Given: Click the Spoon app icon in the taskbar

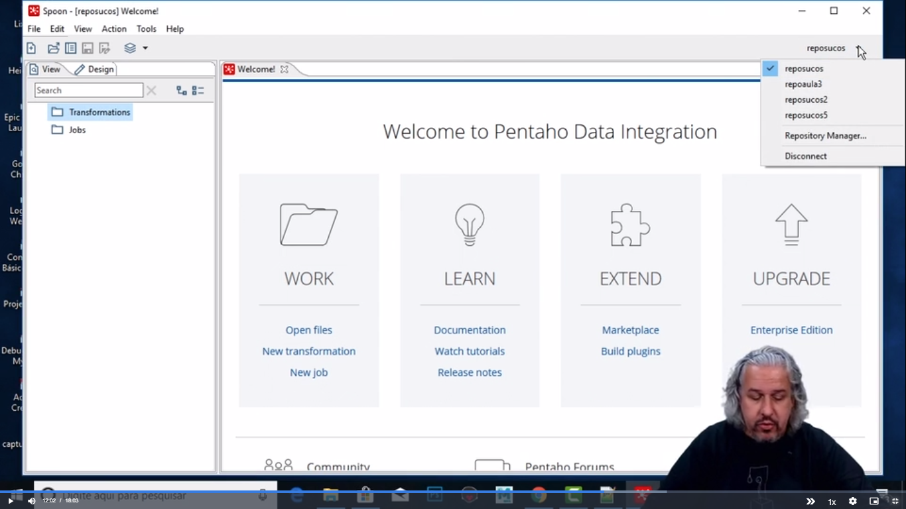Looking at the screenshot, I should tap(642, 494).
